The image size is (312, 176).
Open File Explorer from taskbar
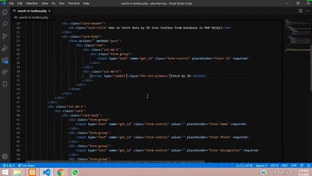[x=18, y=172]
